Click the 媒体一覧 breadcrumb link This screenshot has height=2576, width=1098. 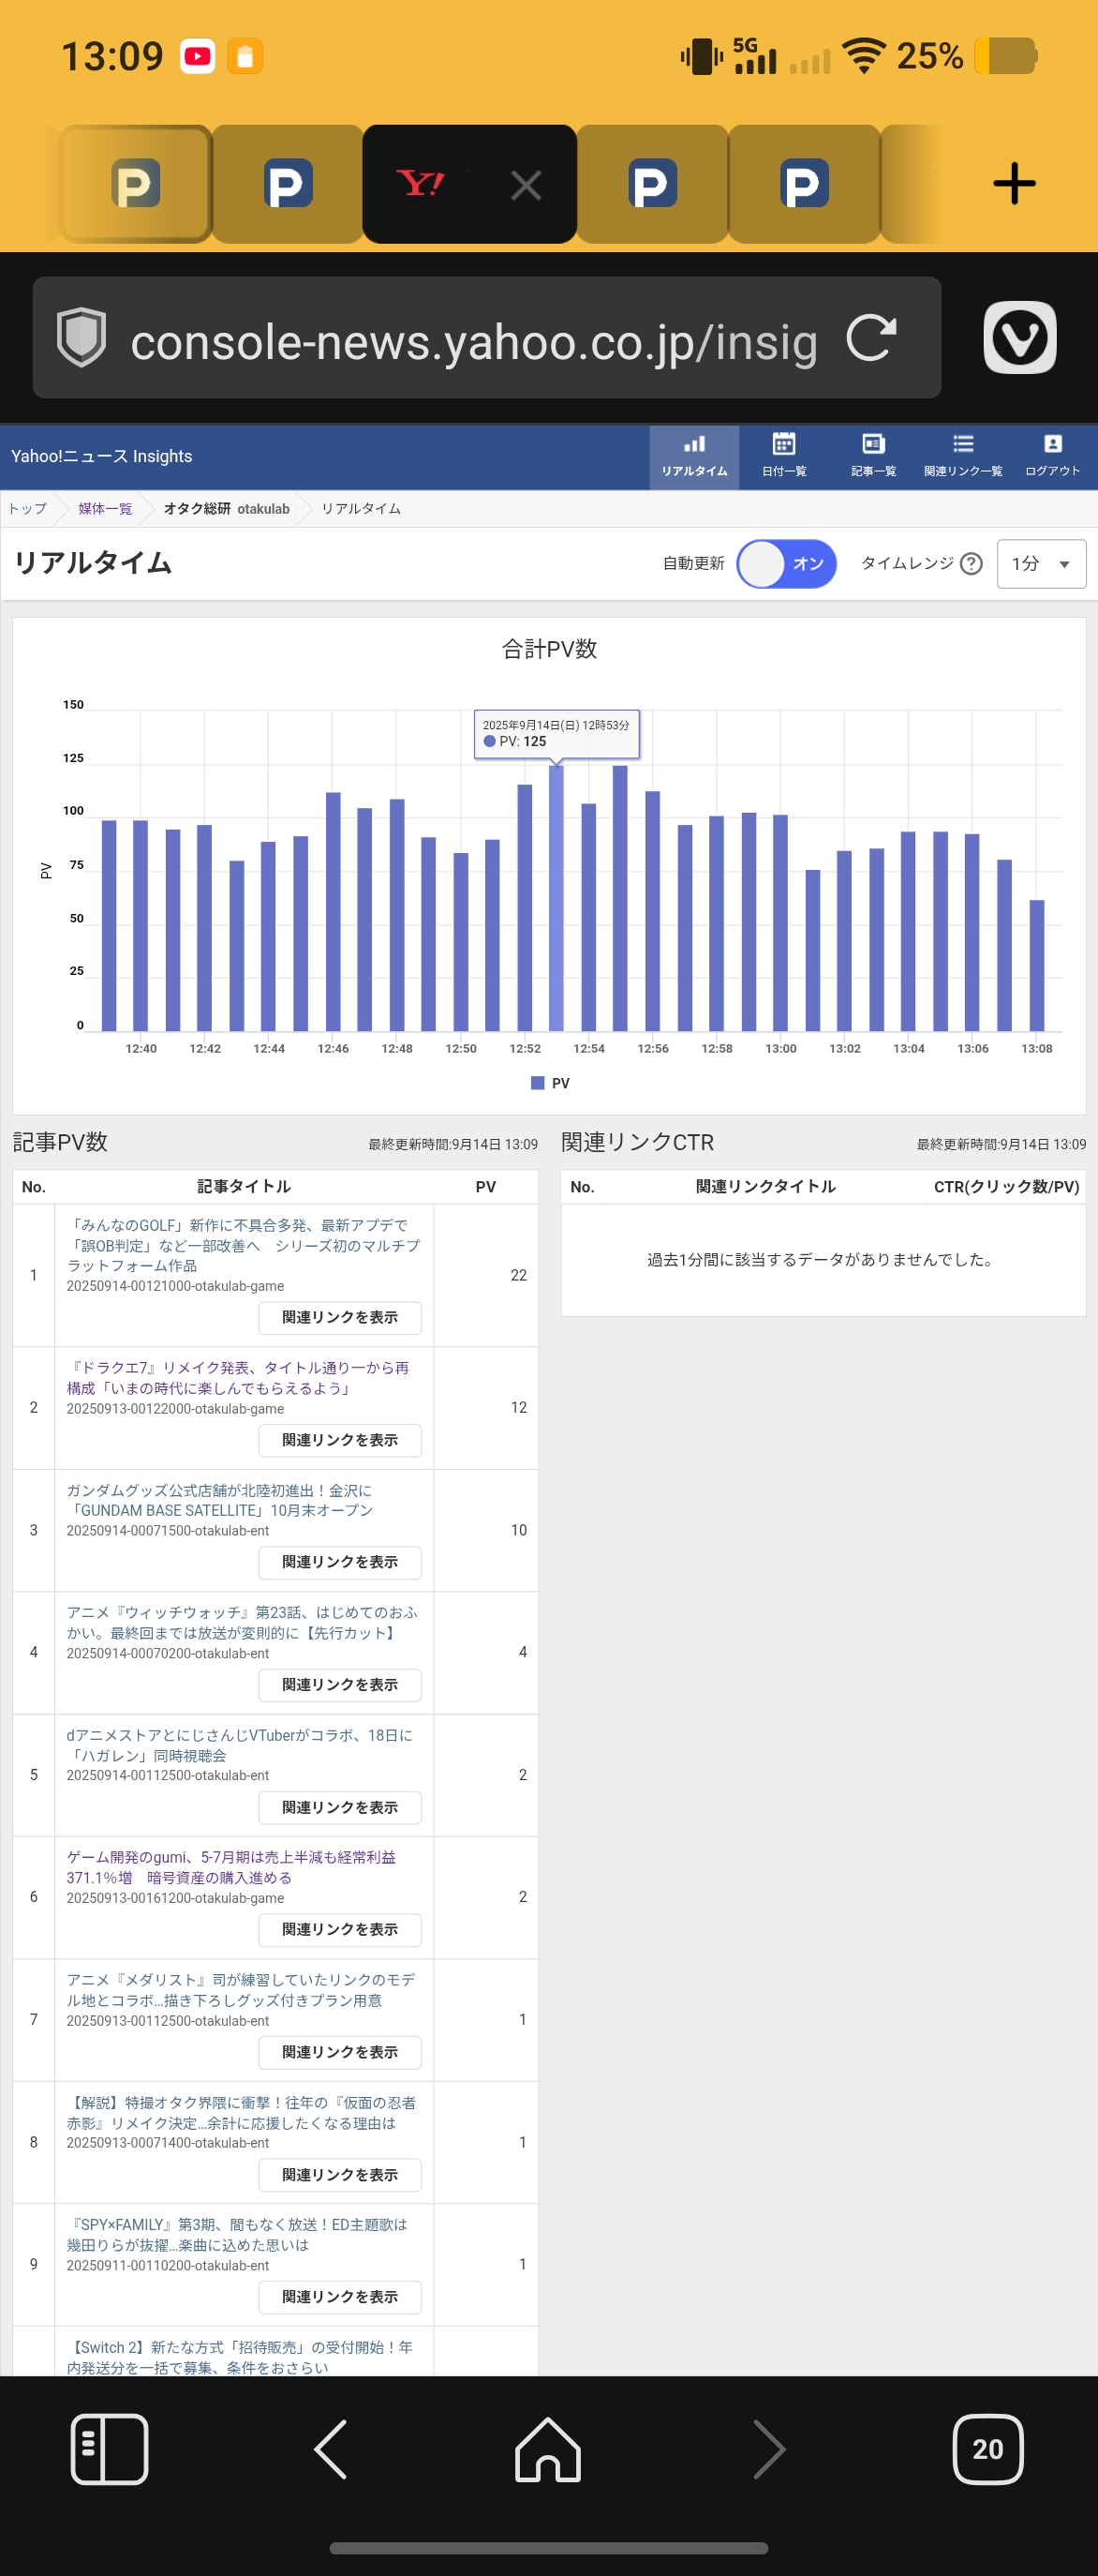[x=105, y=509]
